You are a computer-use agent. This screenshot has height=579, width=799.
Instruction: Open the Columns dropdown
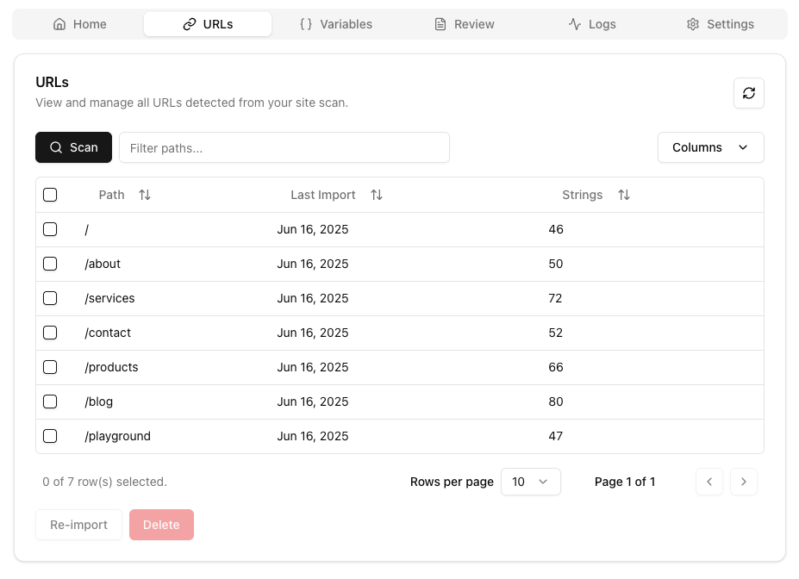[x=711, y=147]
